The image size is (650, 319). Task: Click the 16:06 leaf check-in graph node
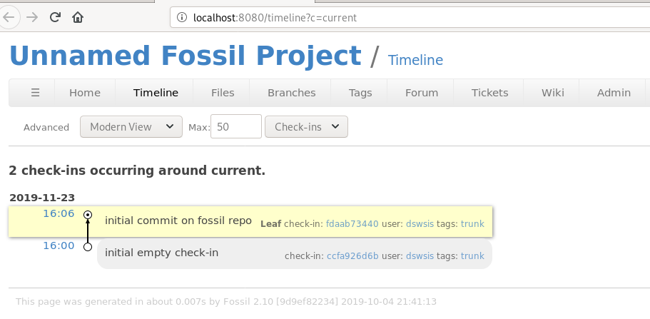(88, 214)
